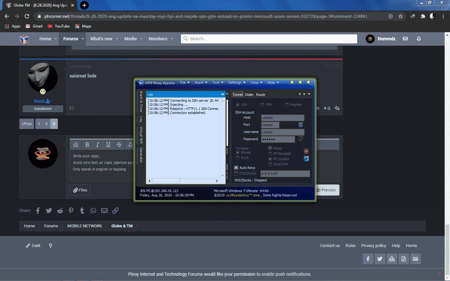Expand the Media nav dropdown arrow
This screenshot has width=450, height=281.
(141, 39)
